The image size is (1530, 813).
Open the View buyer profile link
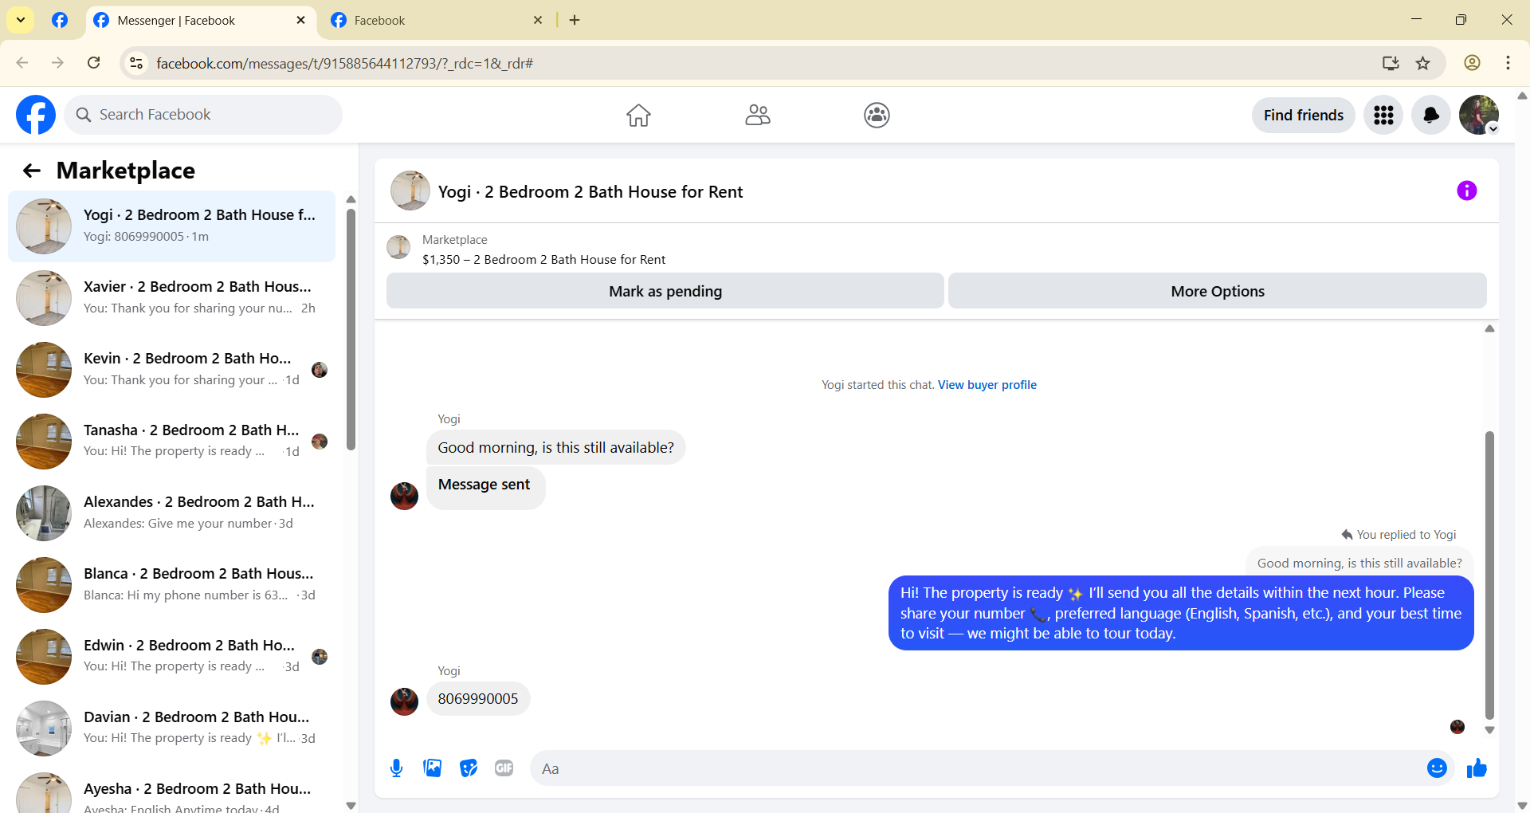coord(987,385)
